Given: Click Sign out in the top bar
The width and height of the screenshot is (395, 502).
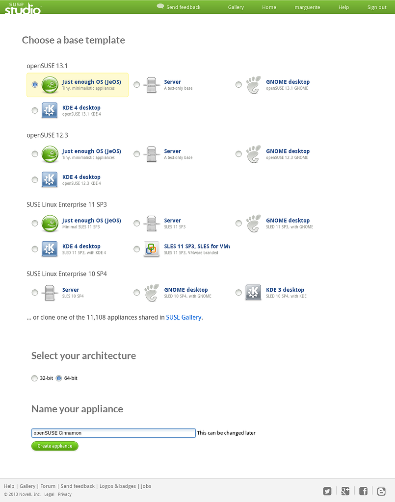Looking at the screenshot, I should 376,7.
